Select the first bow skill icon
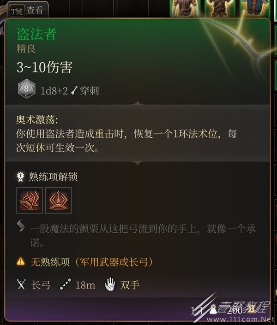 click(x=30, y=201)
